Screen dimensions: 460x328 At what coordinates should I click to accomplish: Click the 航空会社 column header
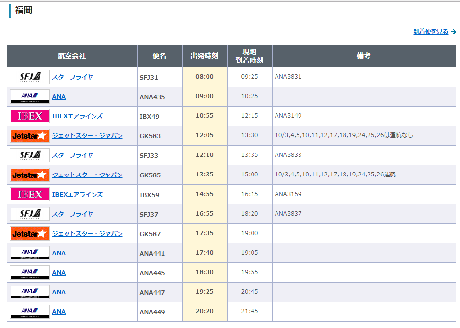[x=72, y=56]
